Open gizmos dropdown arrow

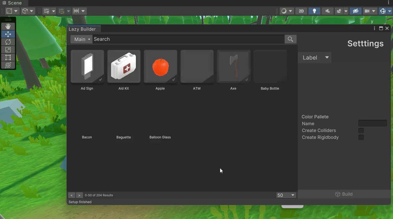390,11
